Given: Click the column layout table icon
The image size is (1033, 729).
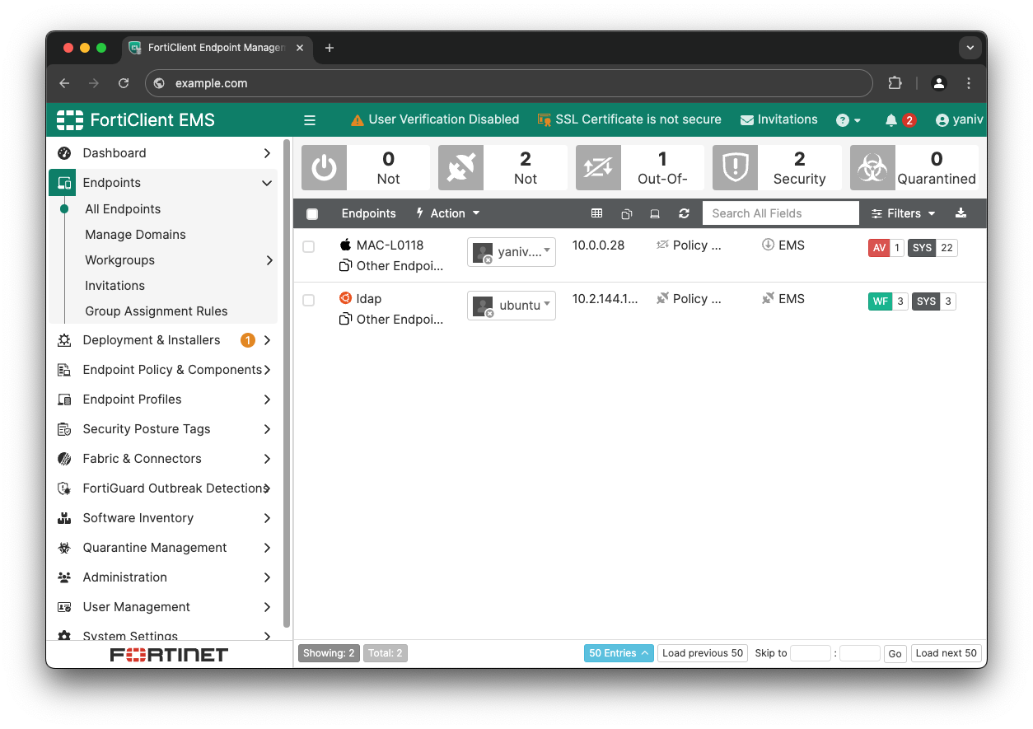Looking at the screenshot, I should (596, 213).
